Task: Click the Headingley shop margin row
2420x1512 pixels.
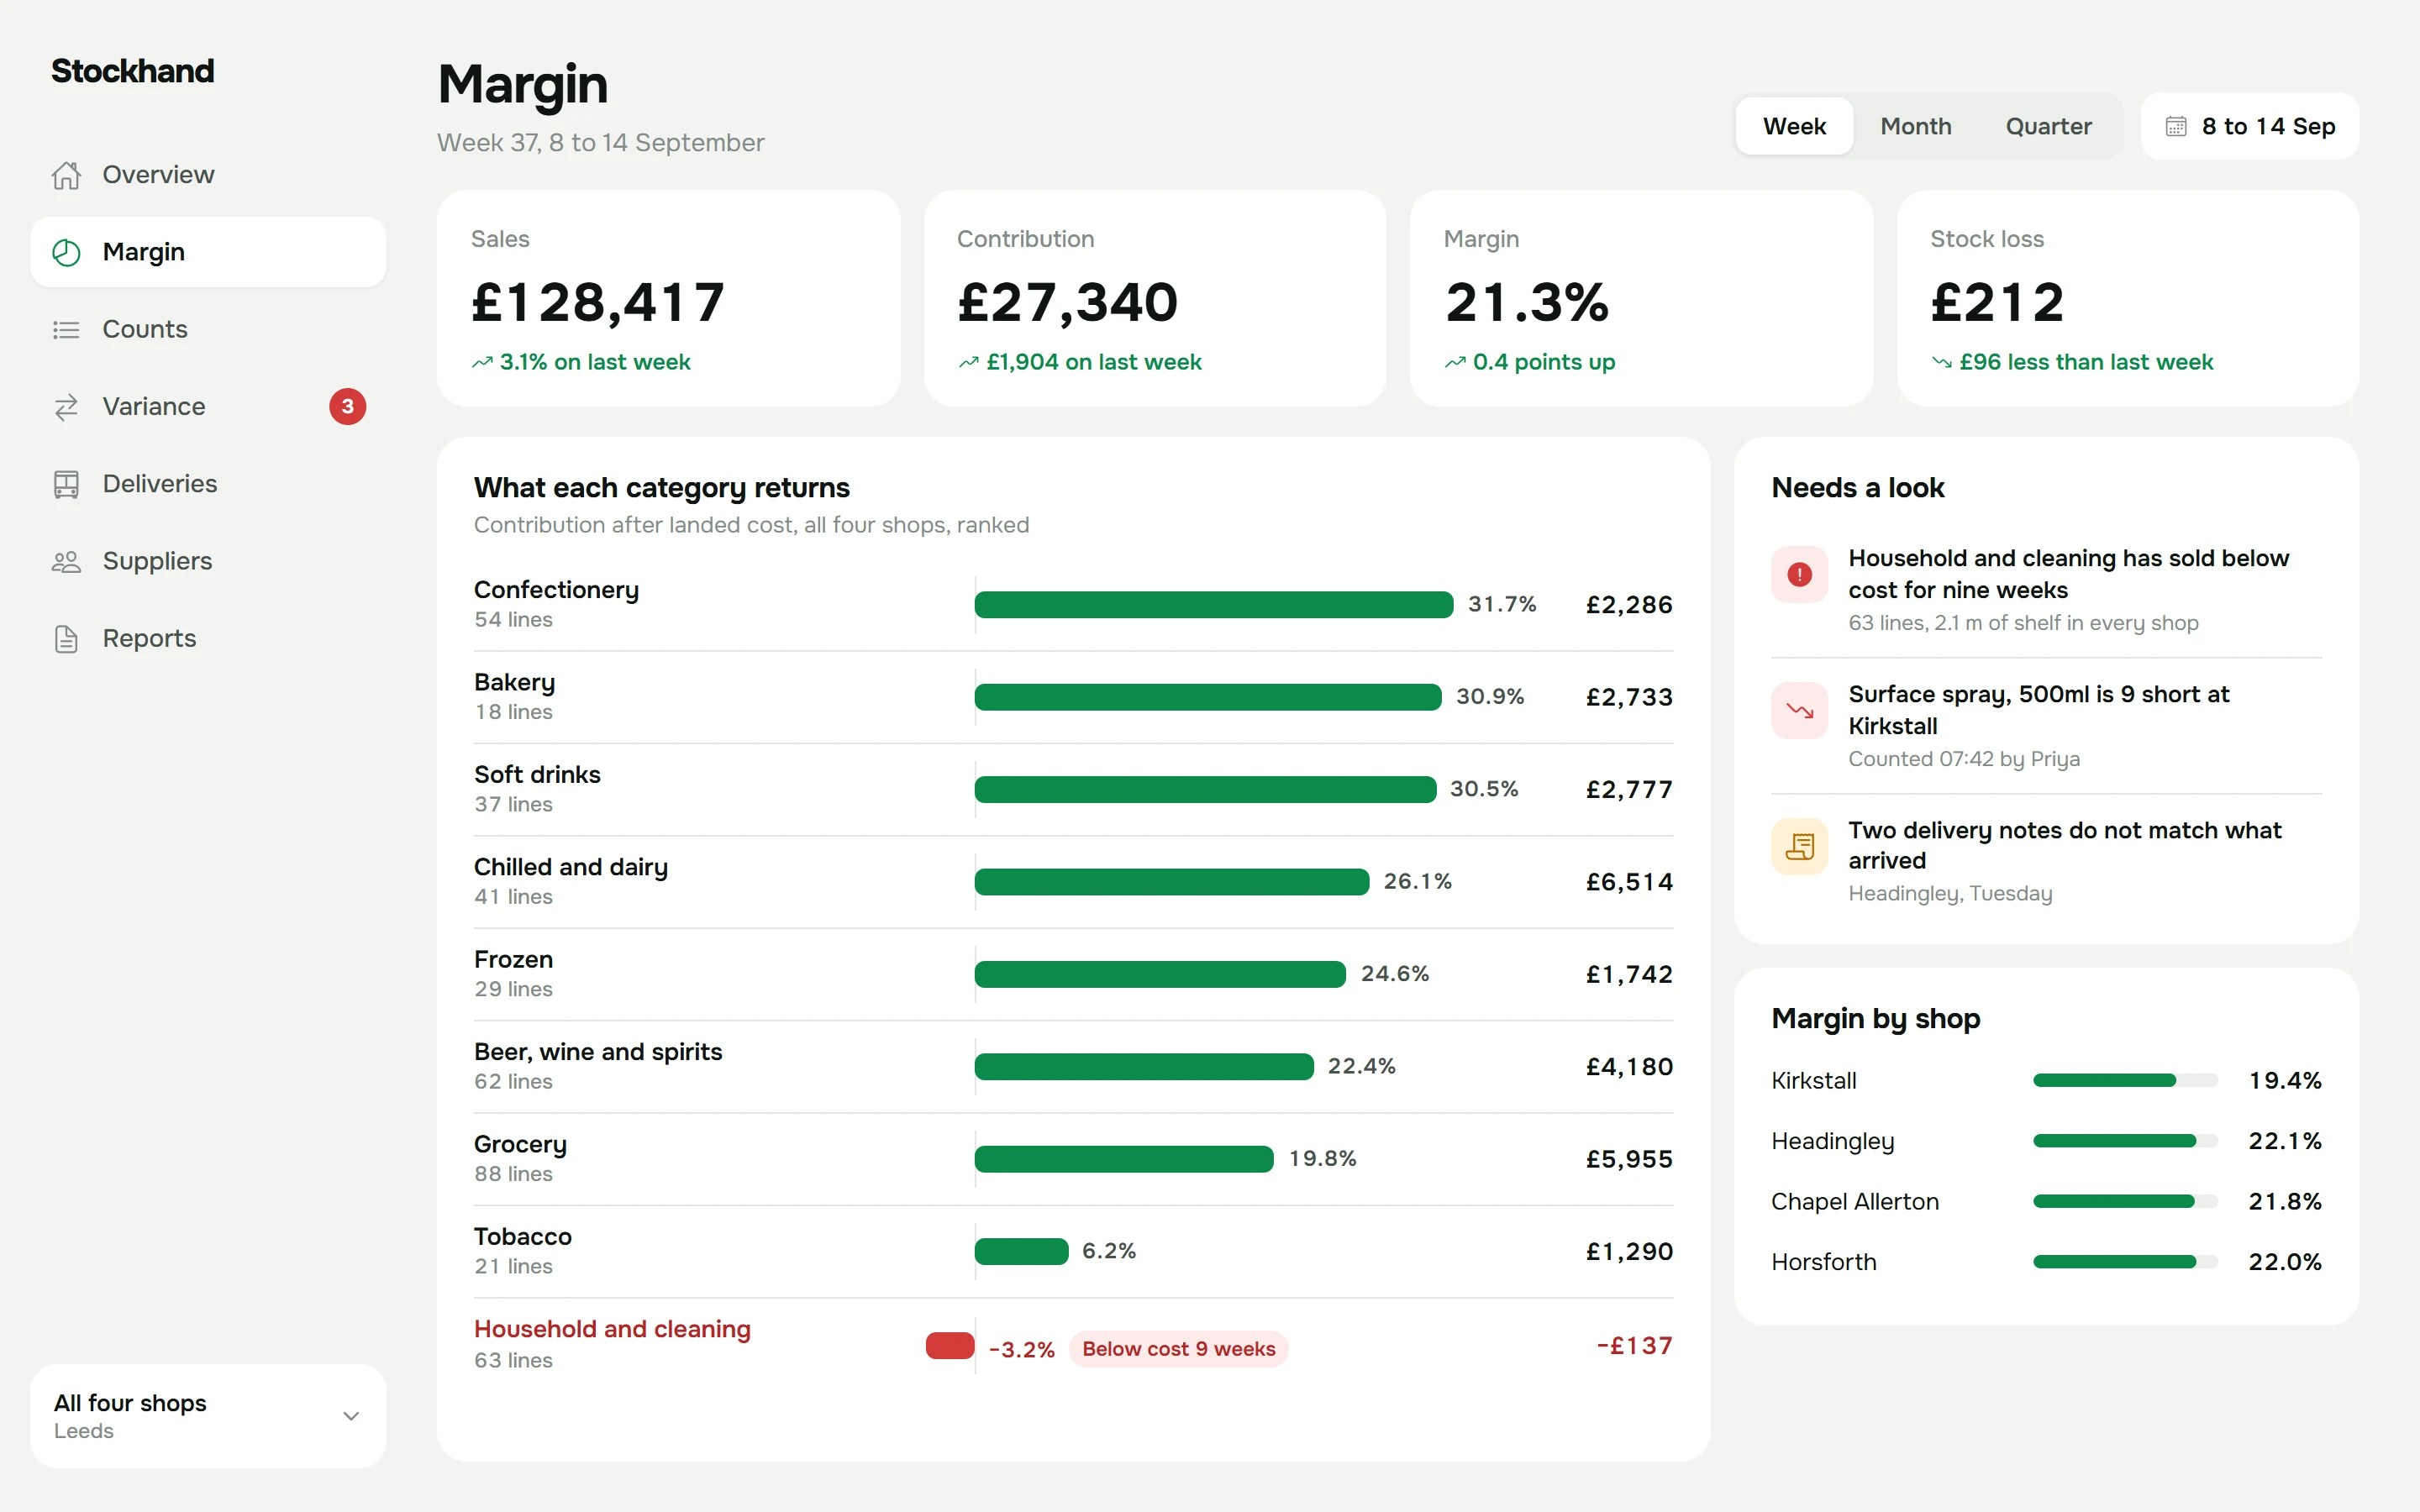Action: (x=2046, y=1141)
